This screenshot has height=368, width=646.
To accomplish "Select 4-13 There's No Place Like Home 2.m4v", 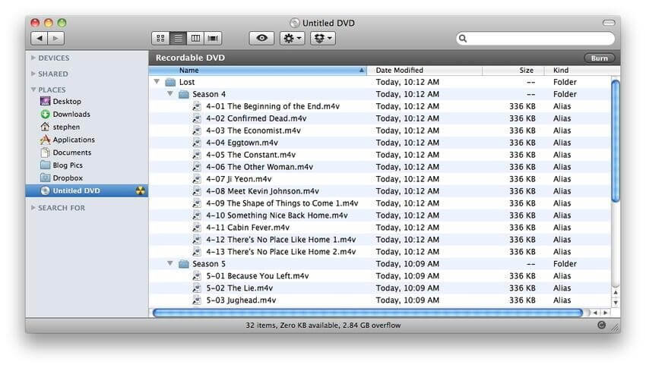I will pyautogui.click(x=281, y=252).
